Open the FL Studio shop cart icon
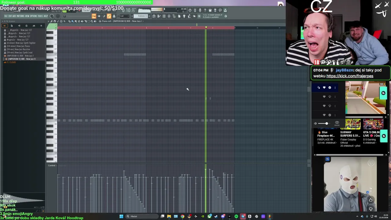391x220 pixels. point(199,16)
